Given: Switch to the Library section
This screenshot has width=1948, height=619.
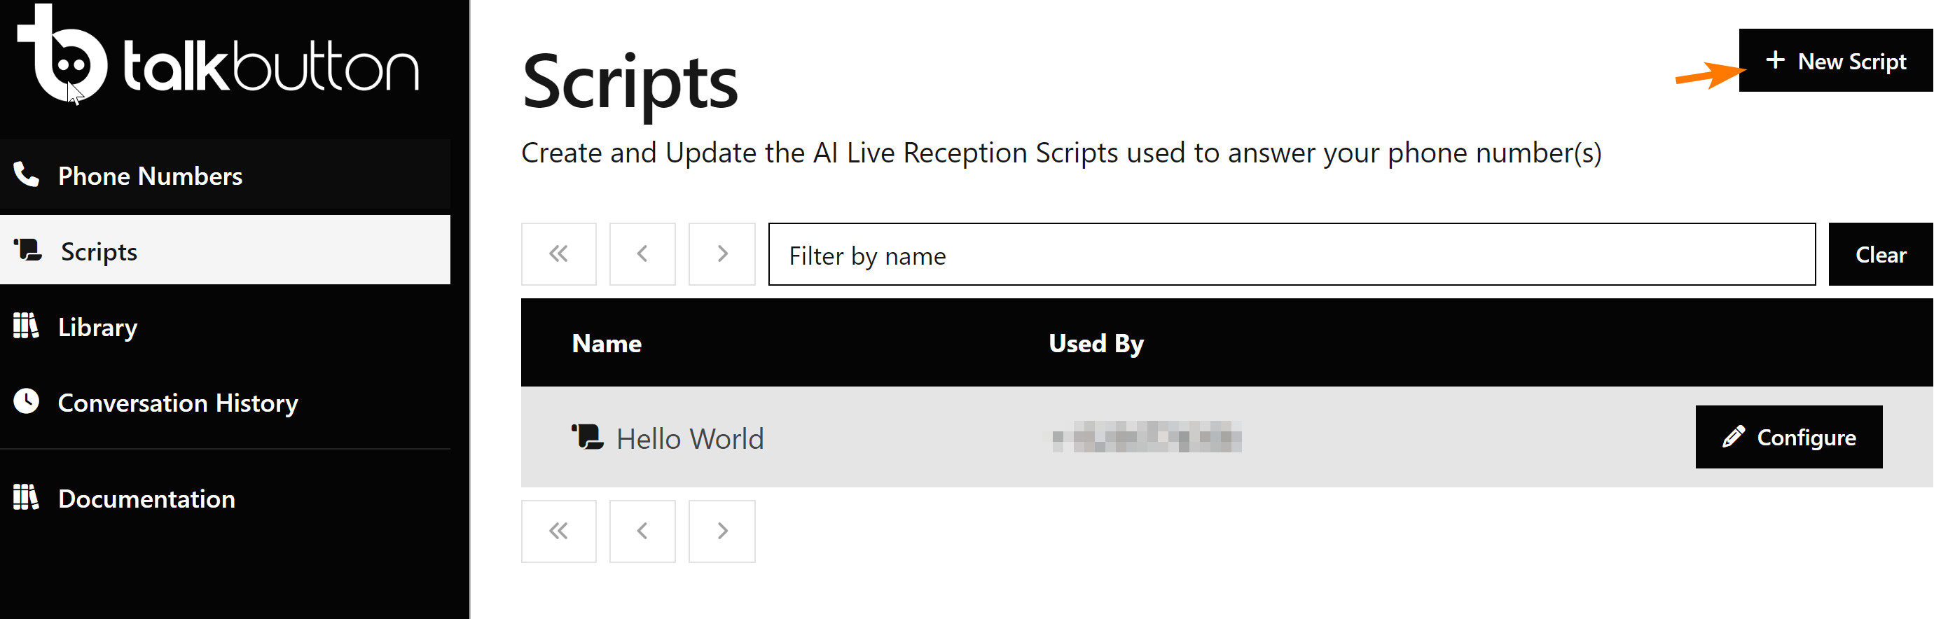Looking at the screenshot, I should pos(97,326).
